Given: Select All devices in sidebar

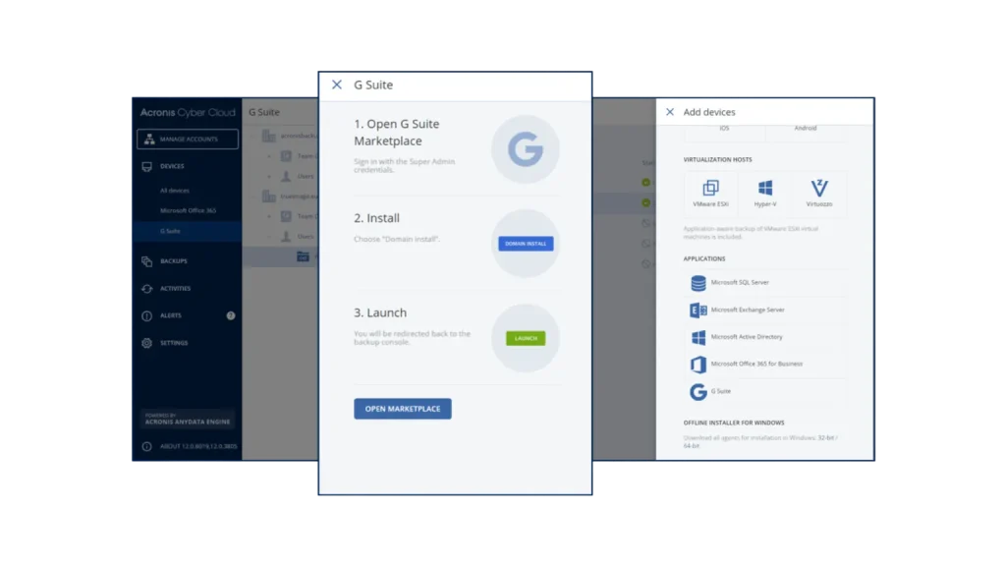Looking at the screenshot, I should 175,191.
